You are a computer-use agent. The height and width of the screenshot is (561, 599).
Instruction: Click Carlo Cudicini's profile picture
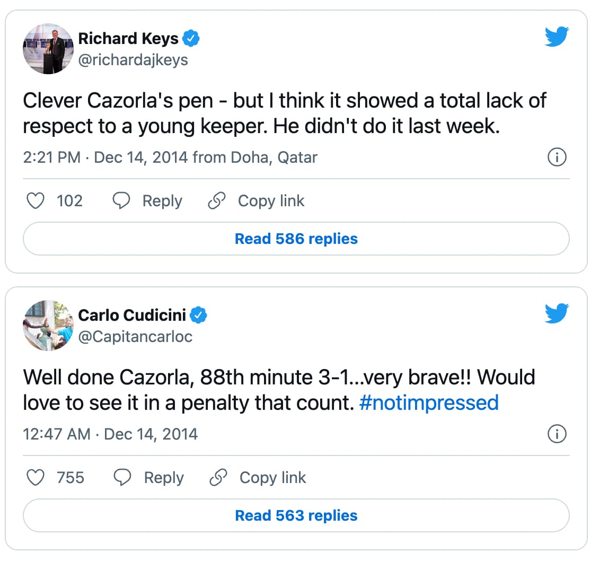[x=48, y=326]
